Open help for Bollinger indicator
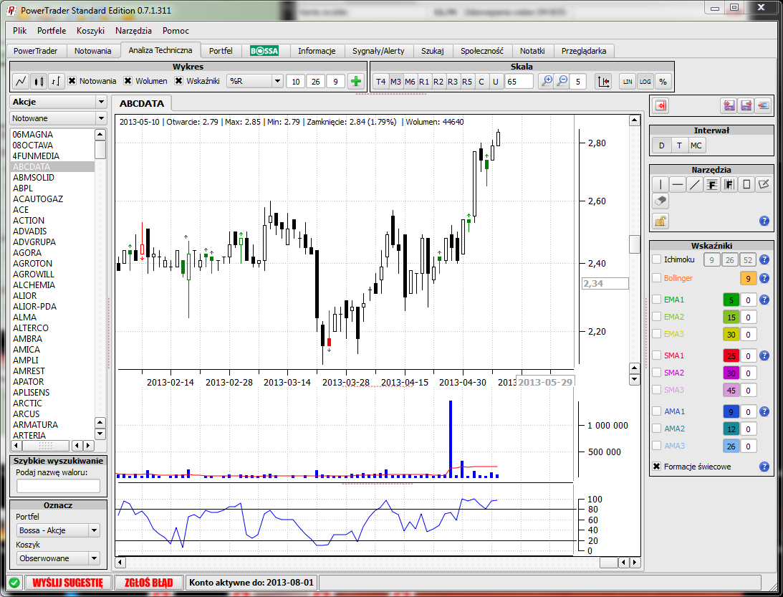 pos(764,278)
